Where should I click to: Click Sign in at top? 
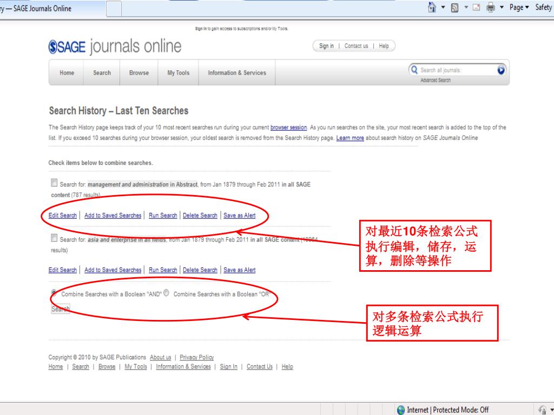(326, 46)
